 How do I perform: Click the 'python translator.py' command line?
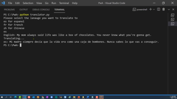point(35,15)
